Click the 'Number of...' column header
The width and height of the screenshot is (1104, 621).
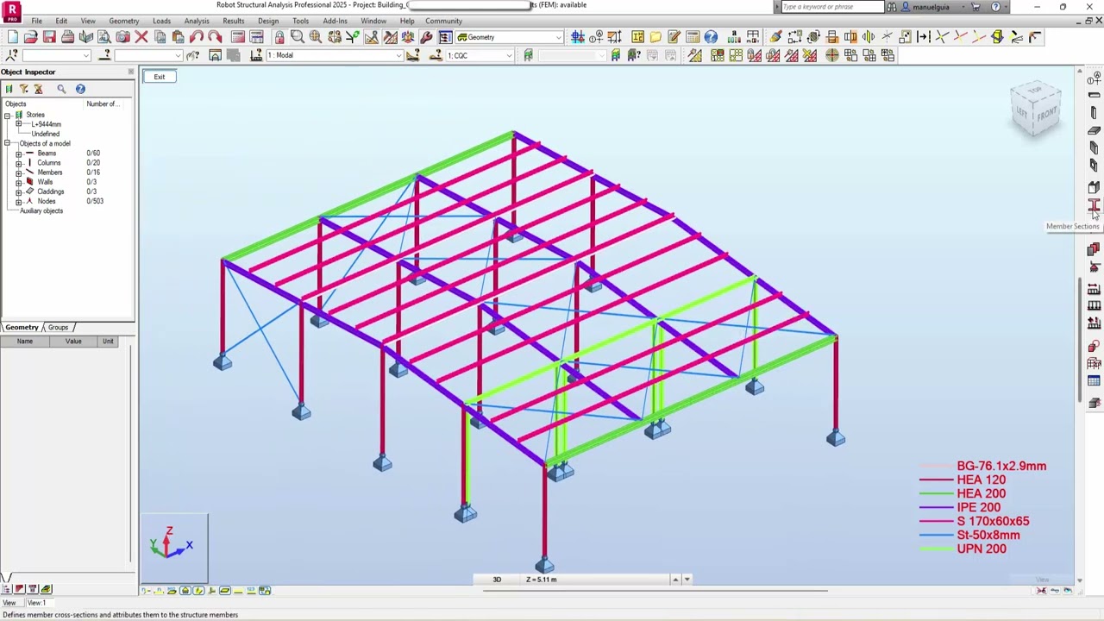point(102,103)
